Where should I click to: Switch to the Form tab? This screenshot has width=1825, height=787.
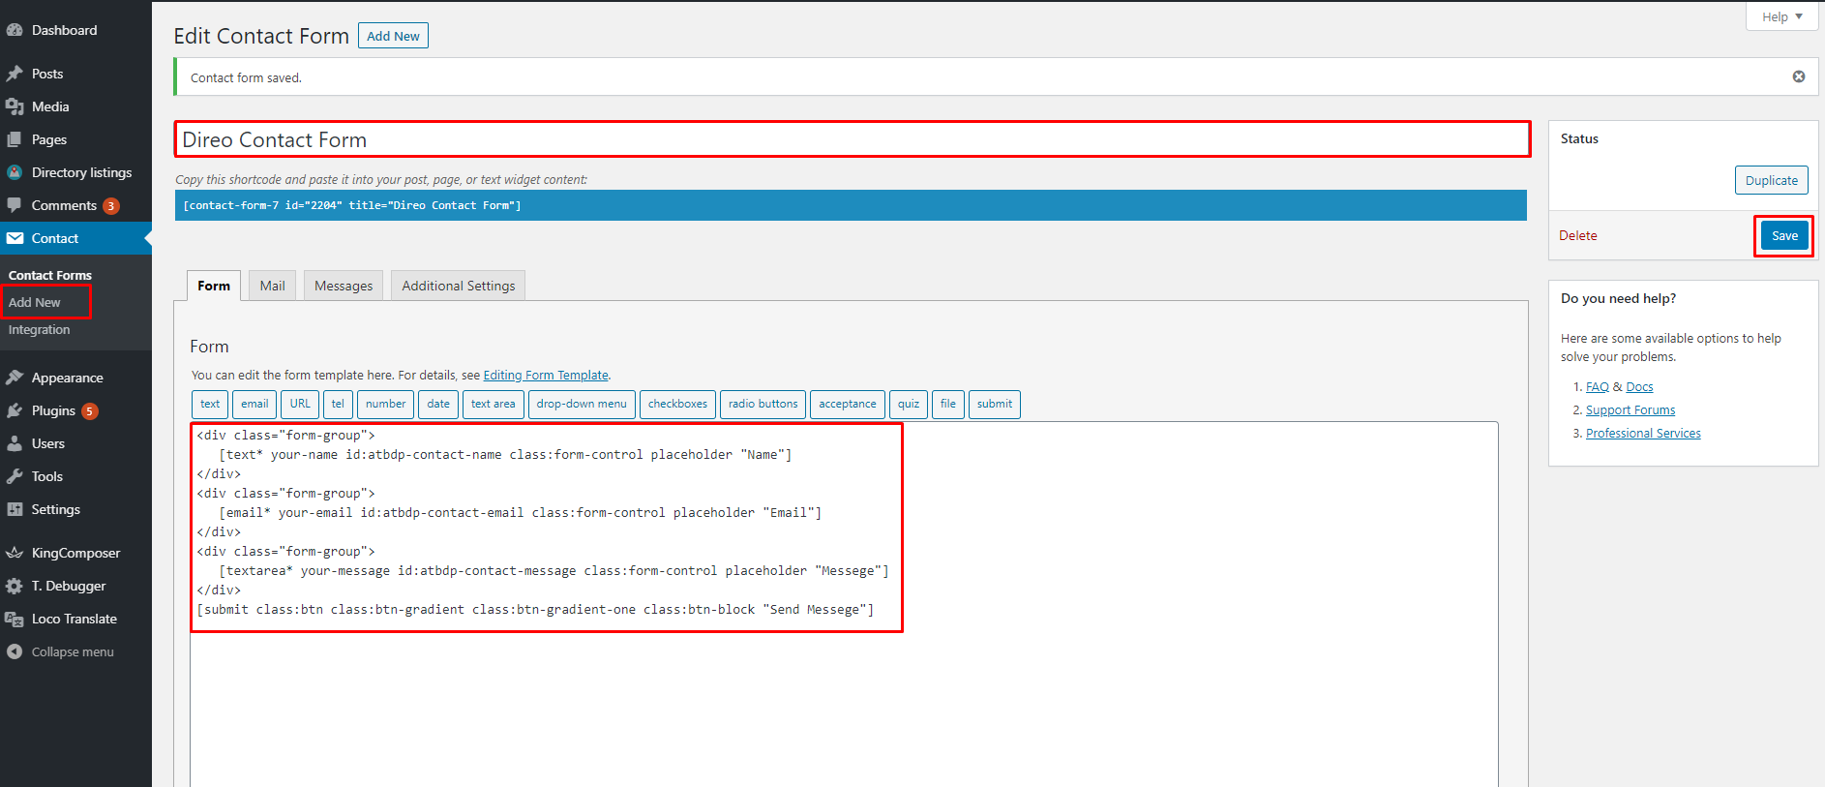214,286
